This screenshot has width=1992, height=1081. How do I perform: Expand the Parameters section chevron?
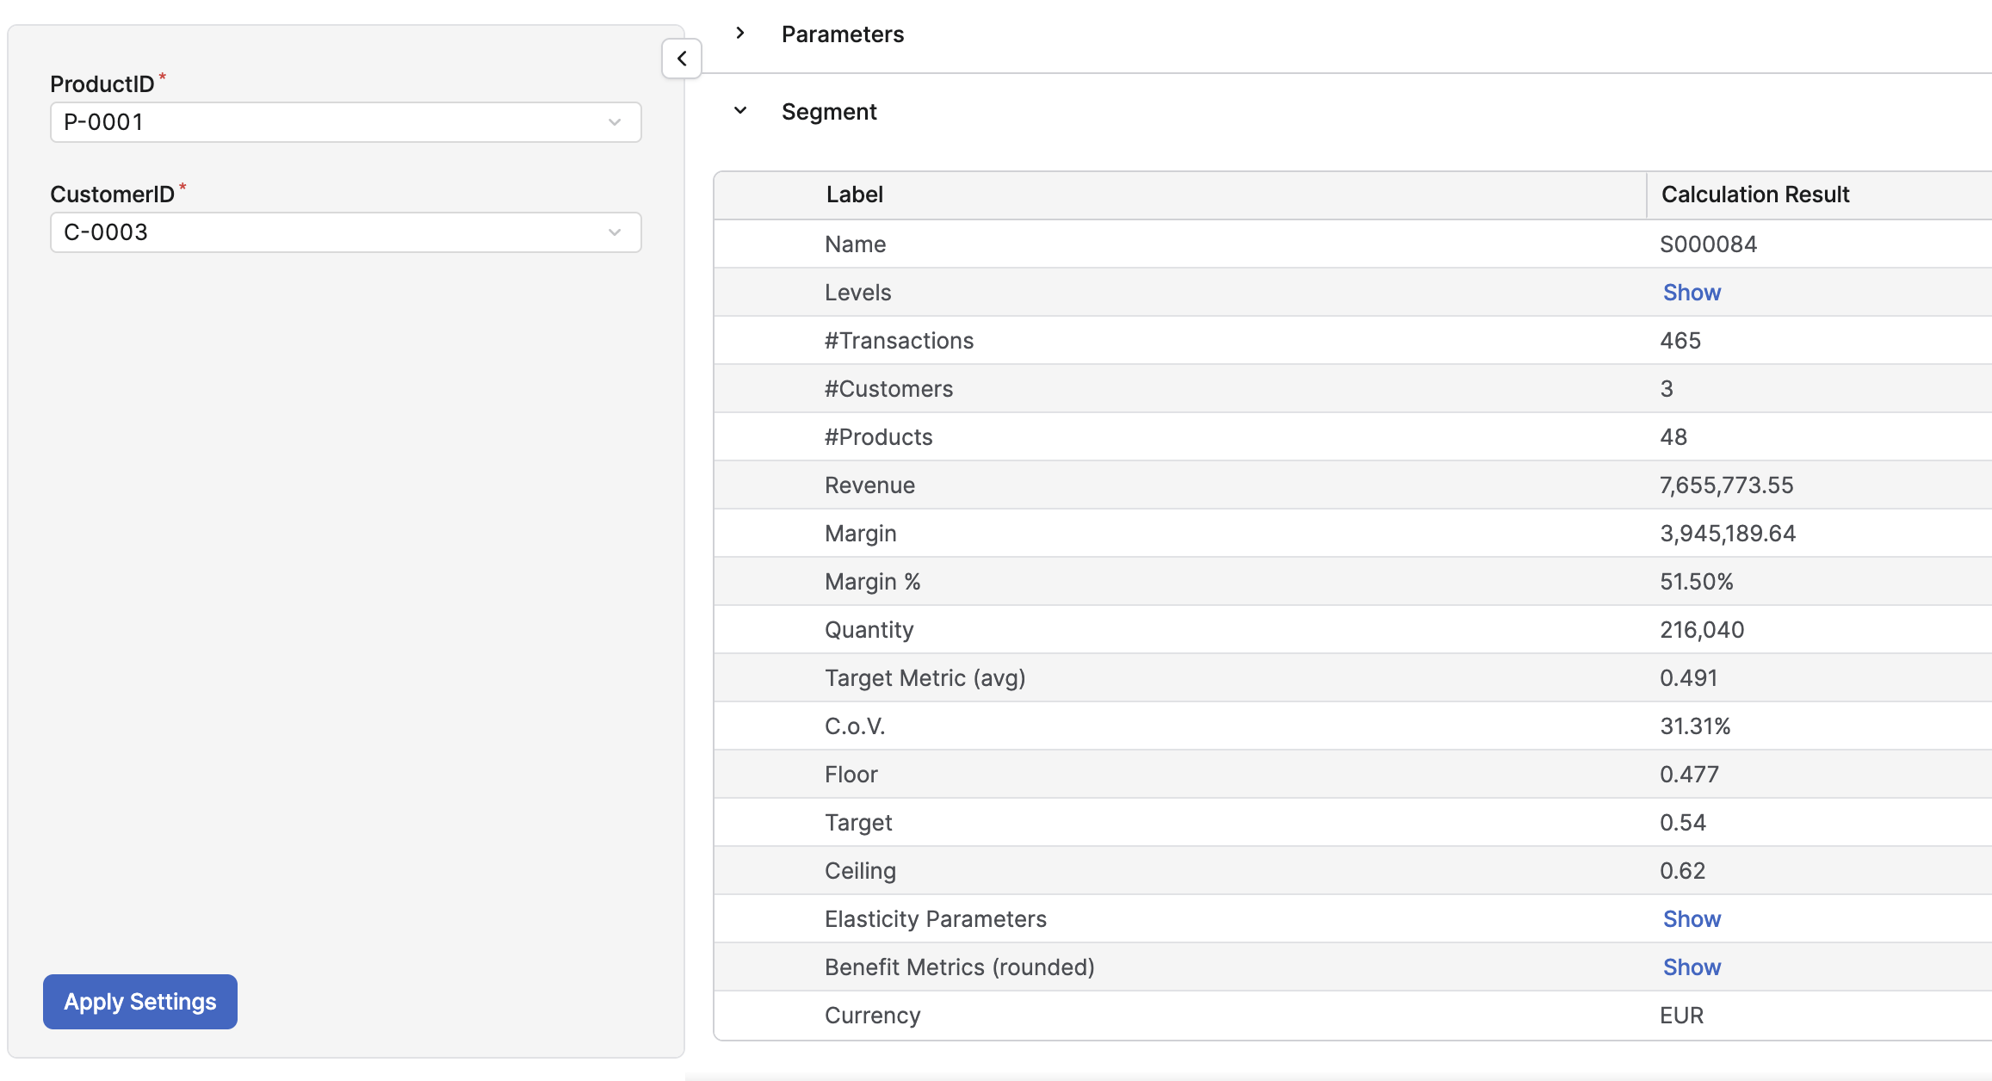(739, 34)
